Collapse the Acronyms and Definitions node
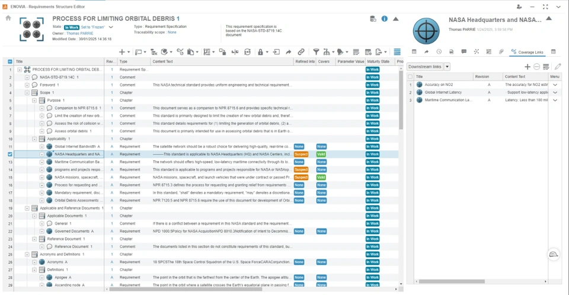Image resolution: width=569 pixels, height=295 pixels. 27,254
